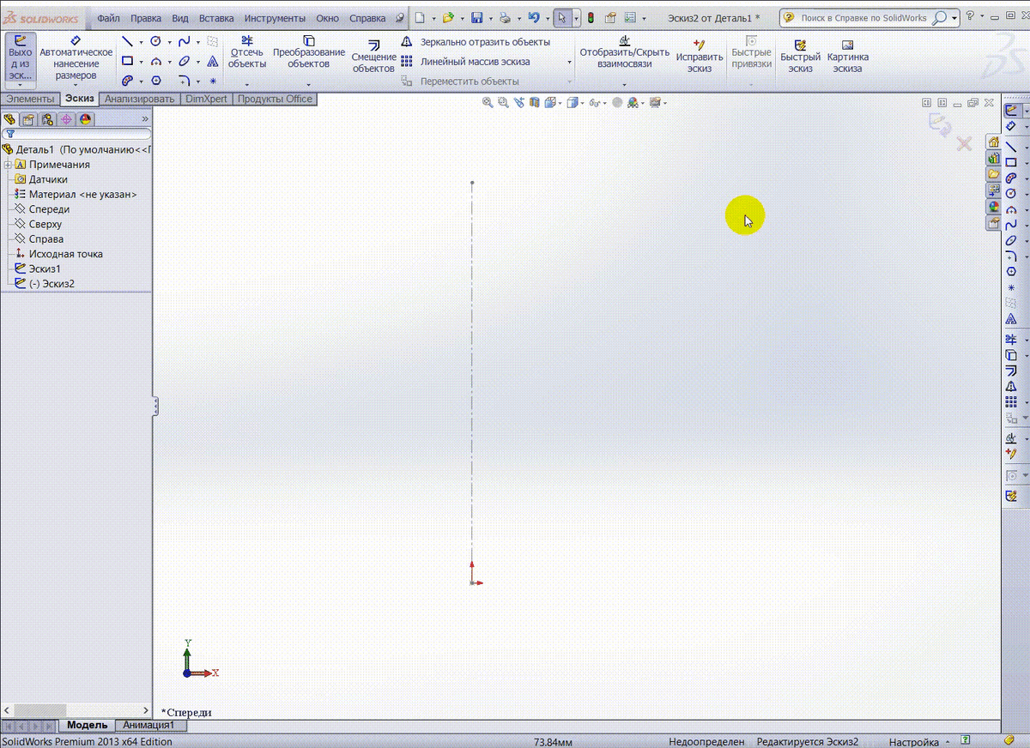Click the Save icon in the top toolbar
This screenshot has height=748, width=1030.
(476, 17)
